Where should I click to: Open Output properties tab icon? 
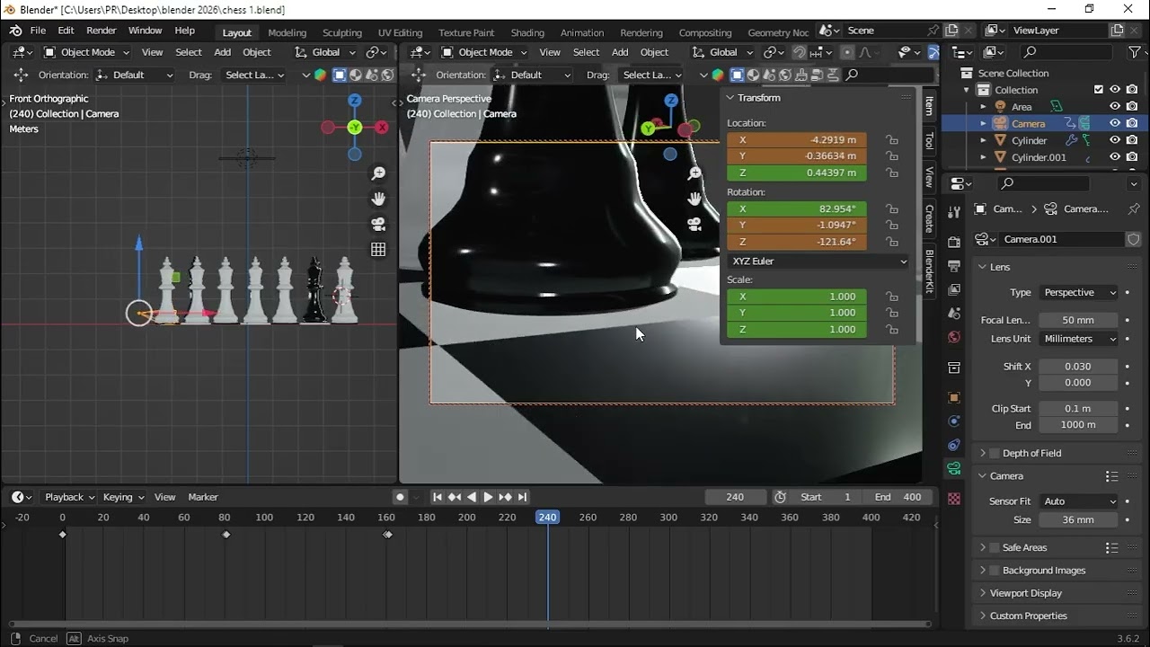[954, 266]
